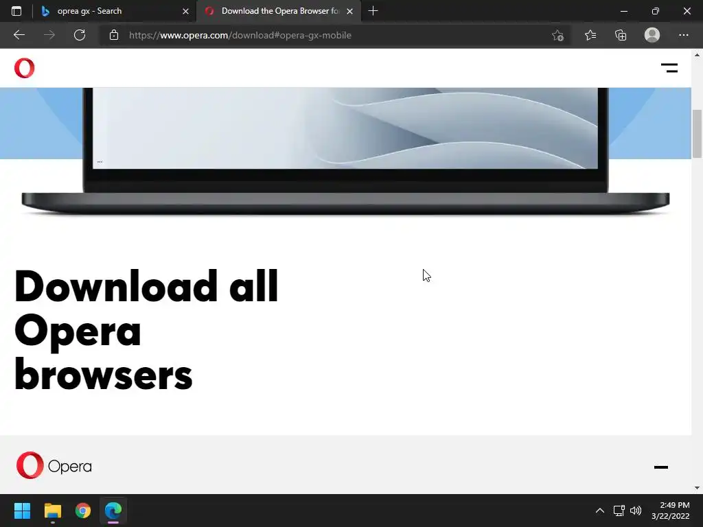Click the page scrollbar thumb
Screen dimensions: 703x527
click(x=697, y=134)
